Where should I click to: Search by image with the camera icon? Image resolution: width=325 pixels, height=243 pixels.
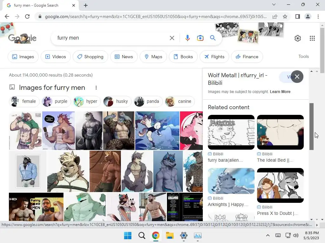[200, 38]
